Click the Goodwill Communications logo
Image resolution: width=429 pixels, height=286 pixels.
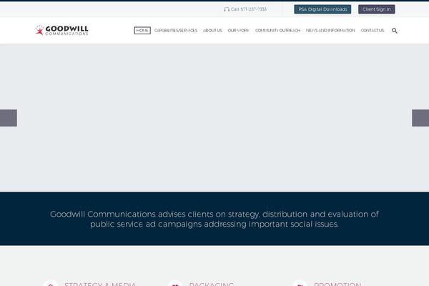pos(61,30)
